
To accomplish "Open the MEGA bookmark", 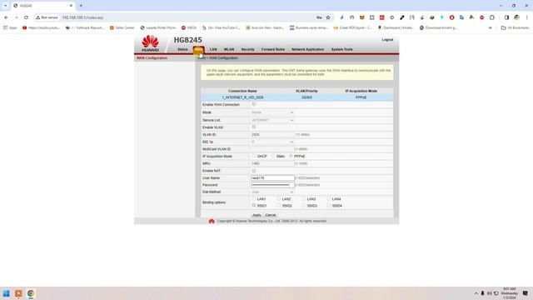I will pos(189,27).
